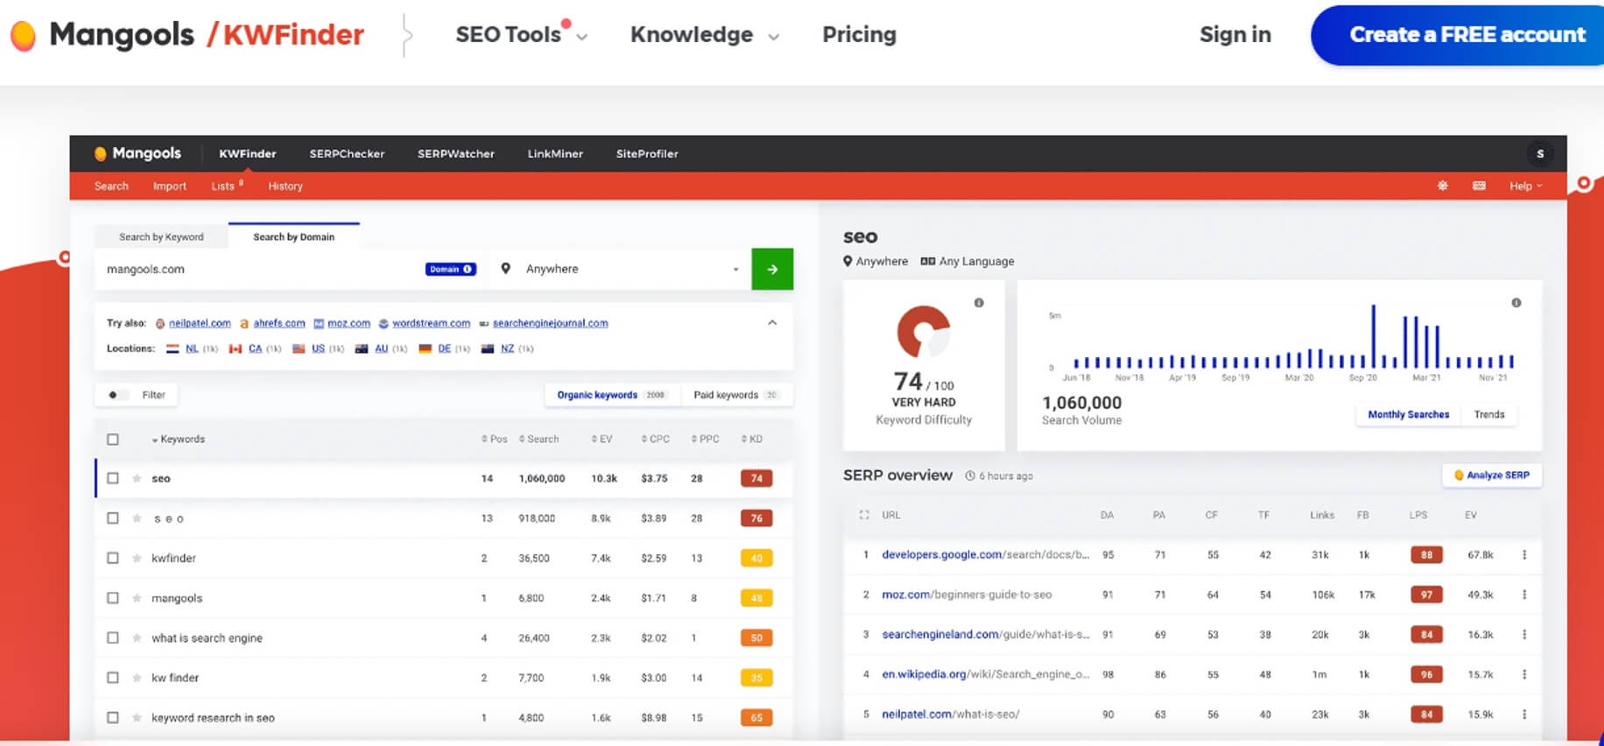1604x746 pixels.
Task: Click the Mangools orange logo icon
Action: (x=23, y=35)
